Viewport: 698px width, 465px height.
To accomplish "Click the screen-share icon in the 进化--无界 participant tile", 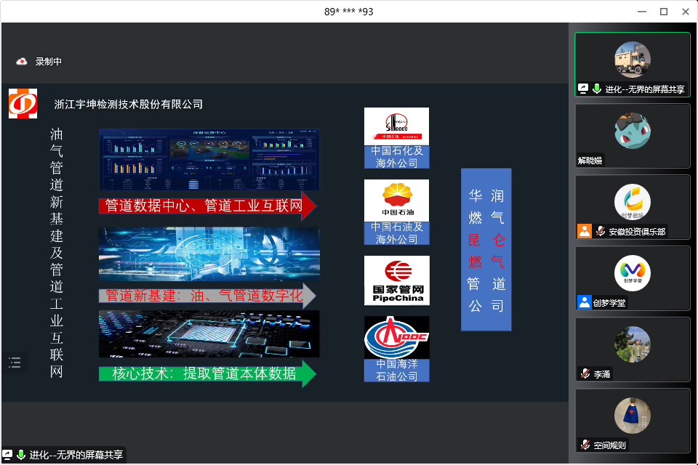I will pyautogui.click(x=583, y=89).
